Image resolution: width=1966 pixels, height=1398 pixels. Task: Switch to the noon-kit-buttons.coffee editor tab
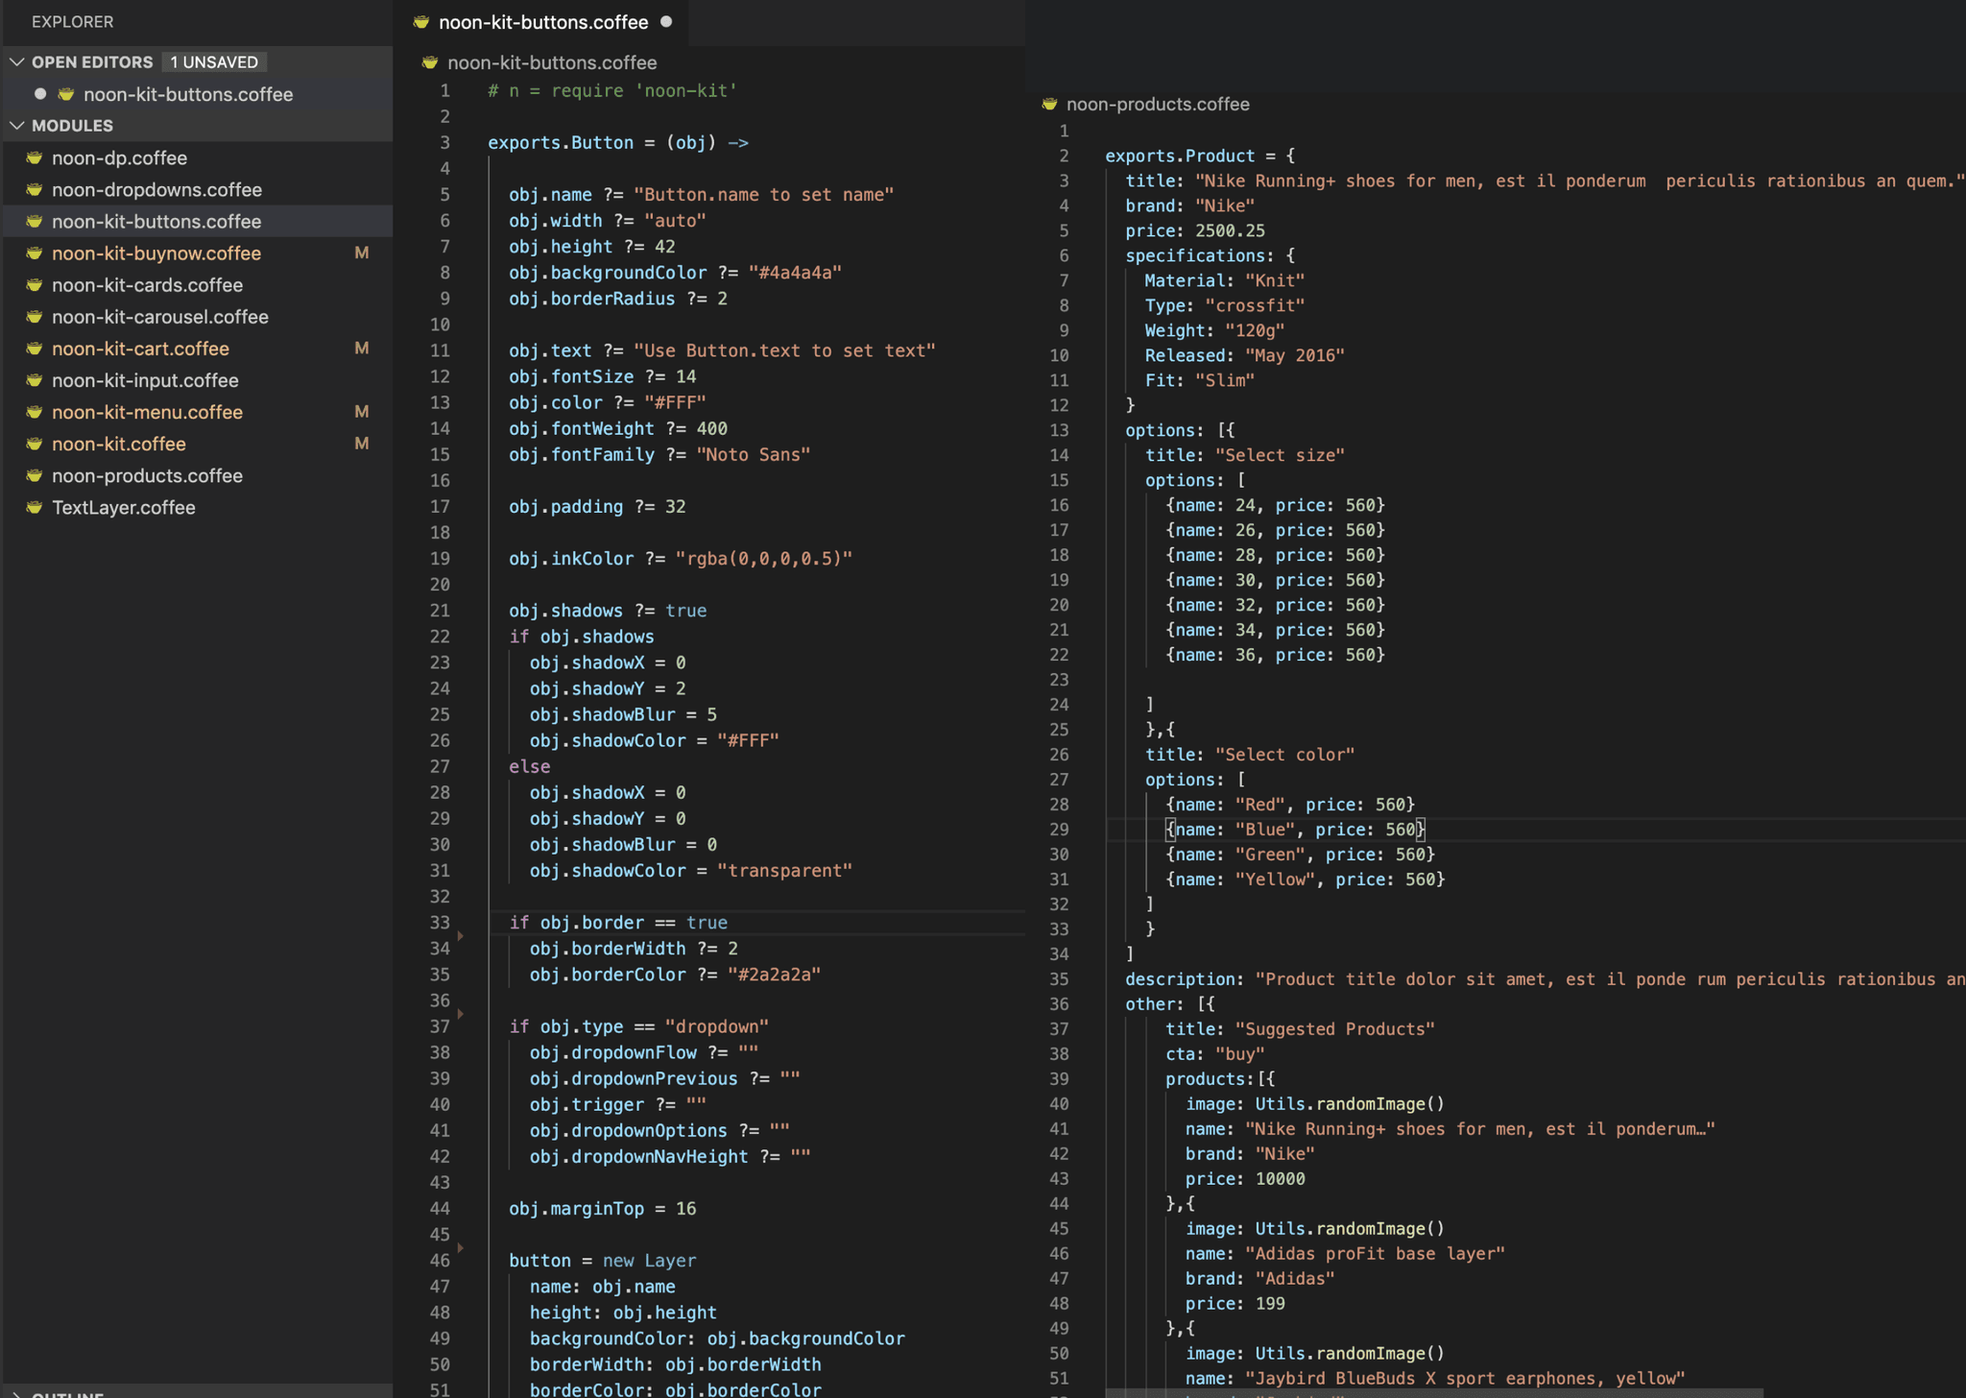(x=542, y=22)
